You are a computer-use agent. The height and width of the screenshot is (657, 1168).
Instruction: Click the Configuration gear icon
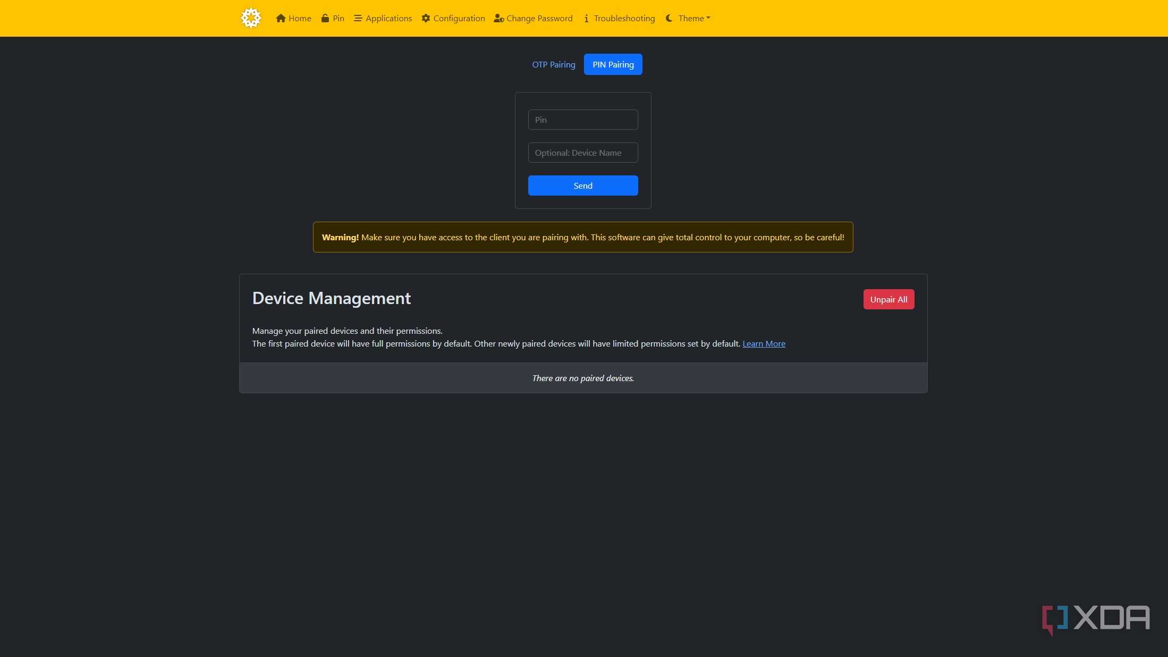click(426, 18)
